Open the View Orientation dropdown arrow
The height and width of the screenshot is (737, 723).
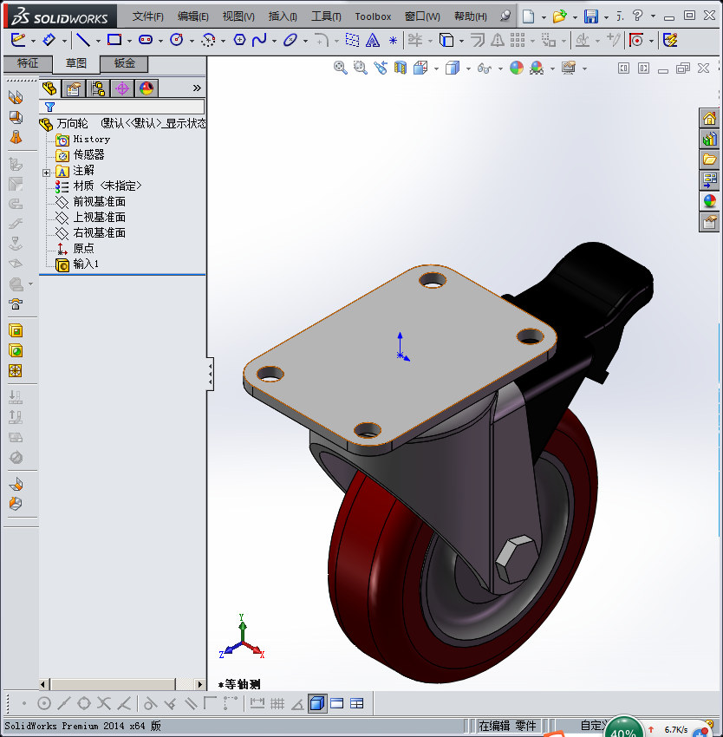tap(436, 69)
